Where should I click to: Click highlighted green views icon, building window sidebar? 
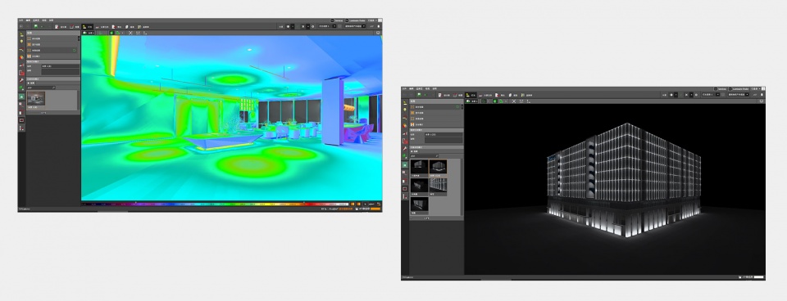point(404,164)
